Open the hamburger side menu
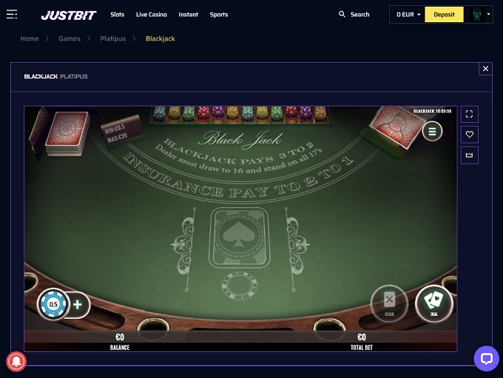This screenshot has width=503, height=378. [x=12, y=15]
